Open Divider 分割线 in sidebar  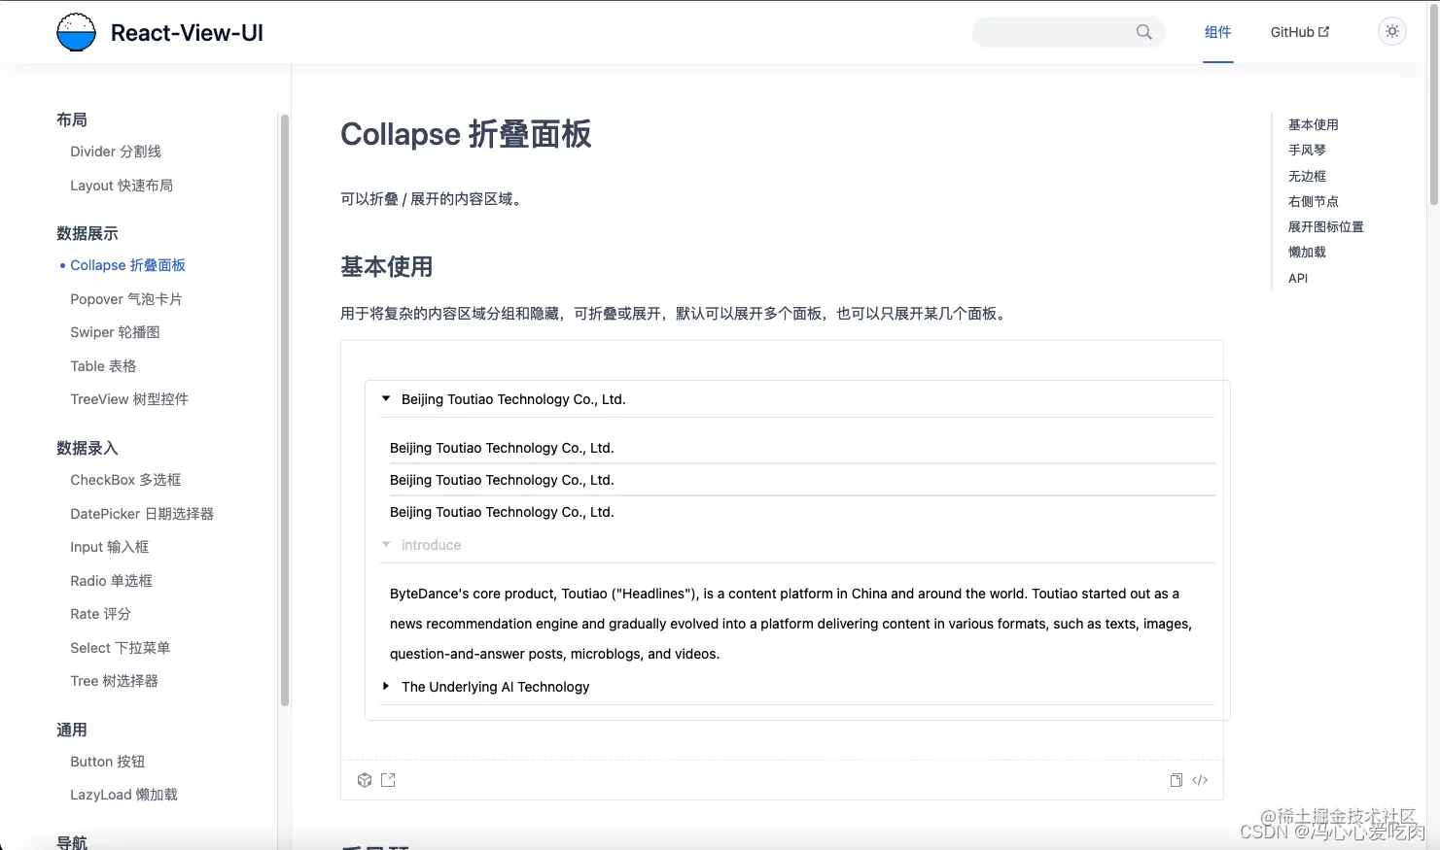[116, 152]
